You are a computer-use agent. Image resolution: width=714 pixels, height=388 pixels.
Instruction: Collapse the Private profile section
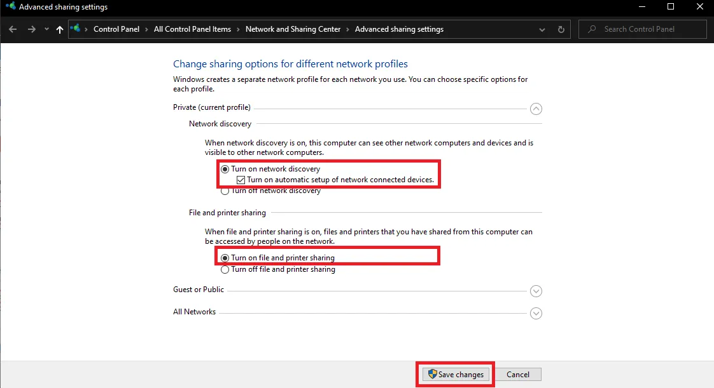click(x=536, y=109)
